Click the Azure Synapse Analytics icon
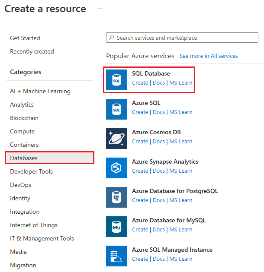 (116, 168)
